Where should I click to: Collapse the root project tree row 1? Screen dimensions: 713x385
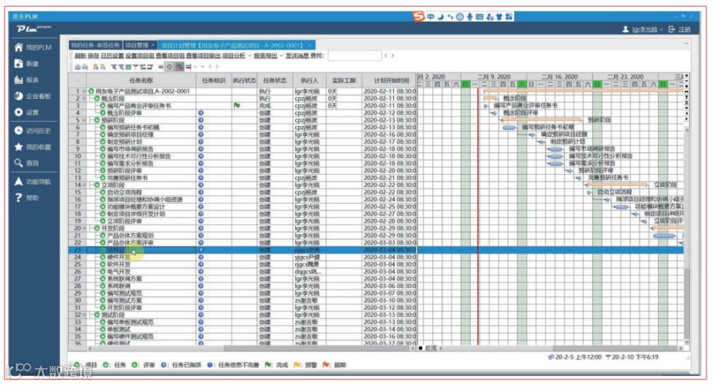pyautogui.click(x=84, y=91)
